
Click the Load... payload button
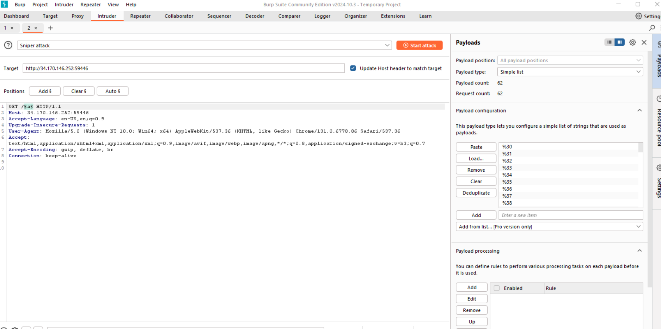point(476,159)
